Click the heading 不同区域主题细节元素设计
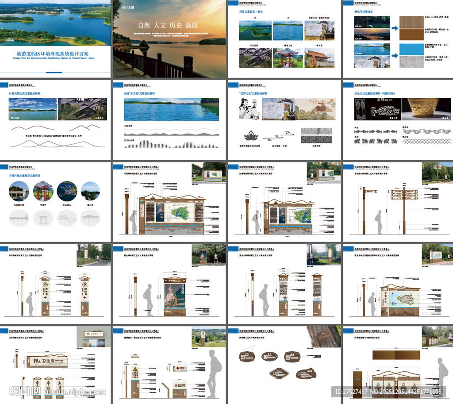This screenshot has height=404, width=453. coord(25,175)
